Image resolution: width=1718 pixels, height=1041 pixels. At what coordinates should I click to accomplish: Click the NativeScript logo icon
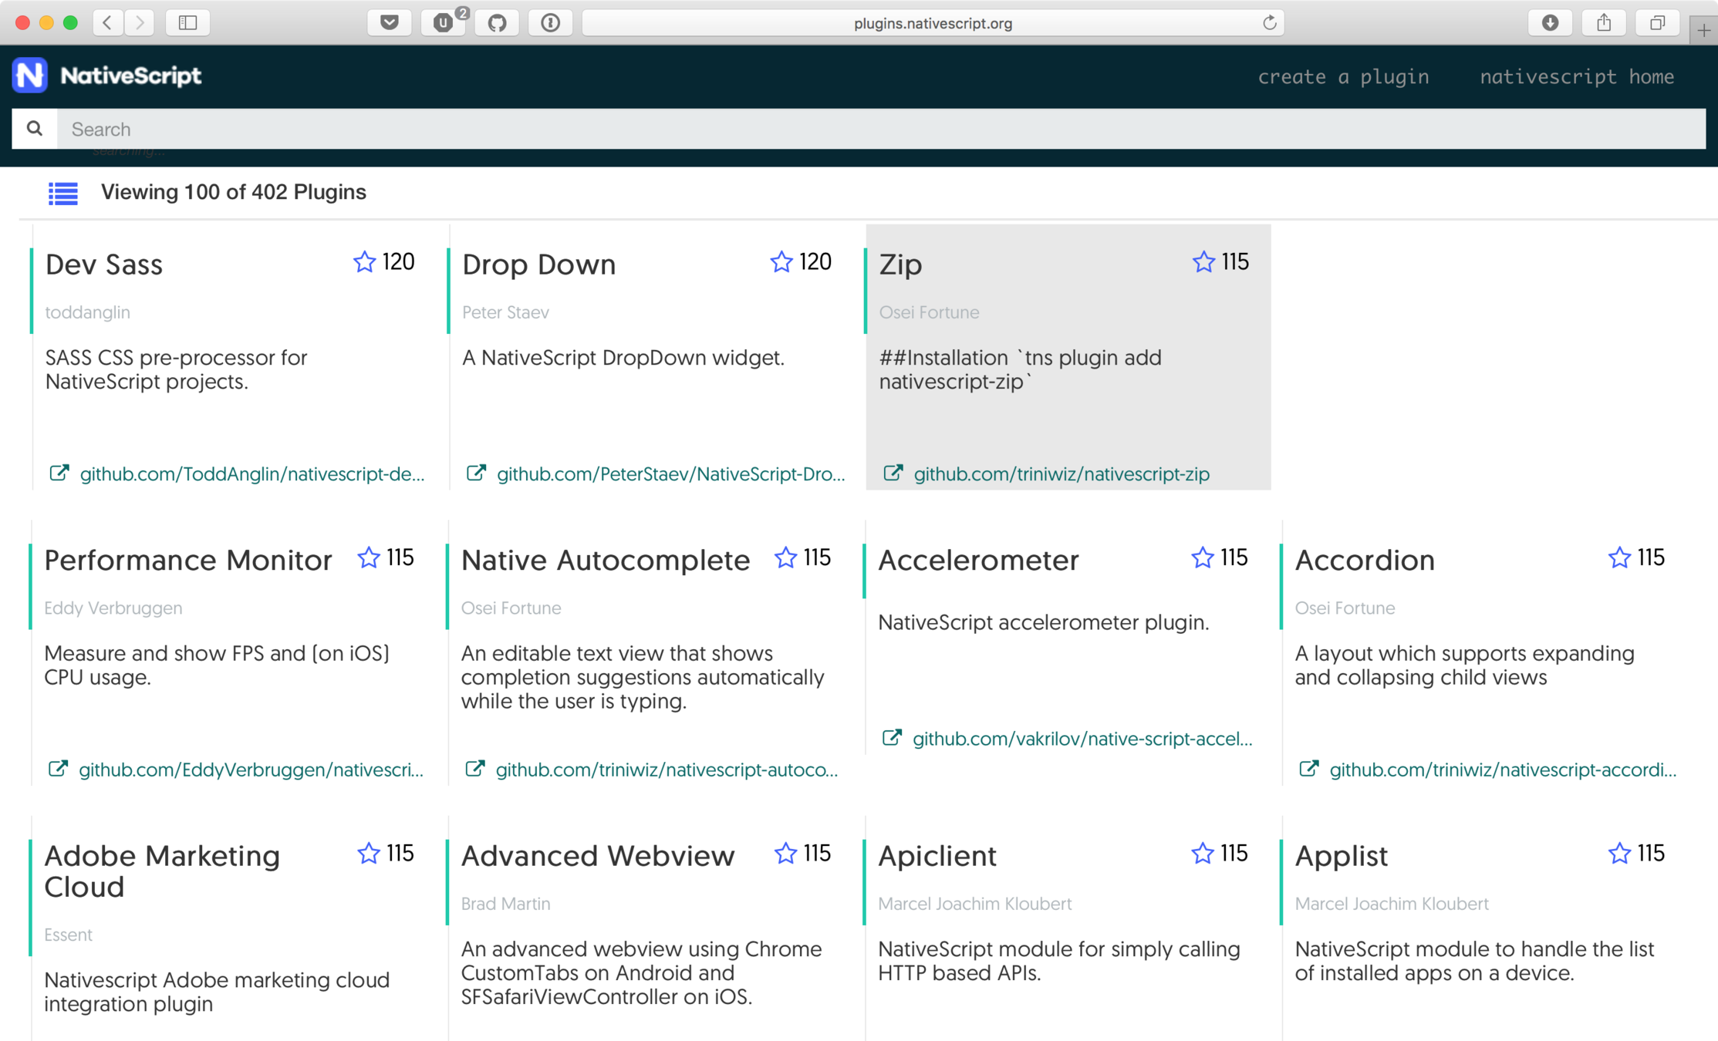point(30,76)
